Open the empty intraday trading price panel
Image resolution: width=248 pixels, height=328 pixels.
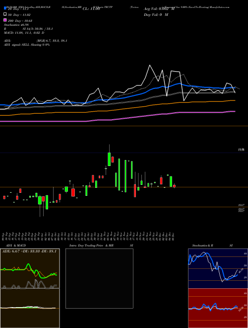pyautogui.click(x=99, y=278)
